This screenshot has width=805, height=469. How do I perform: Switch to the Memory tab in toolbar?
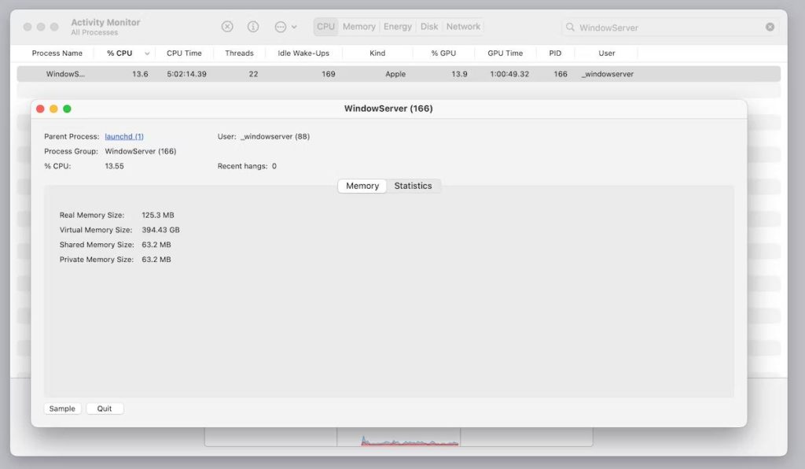358,27
